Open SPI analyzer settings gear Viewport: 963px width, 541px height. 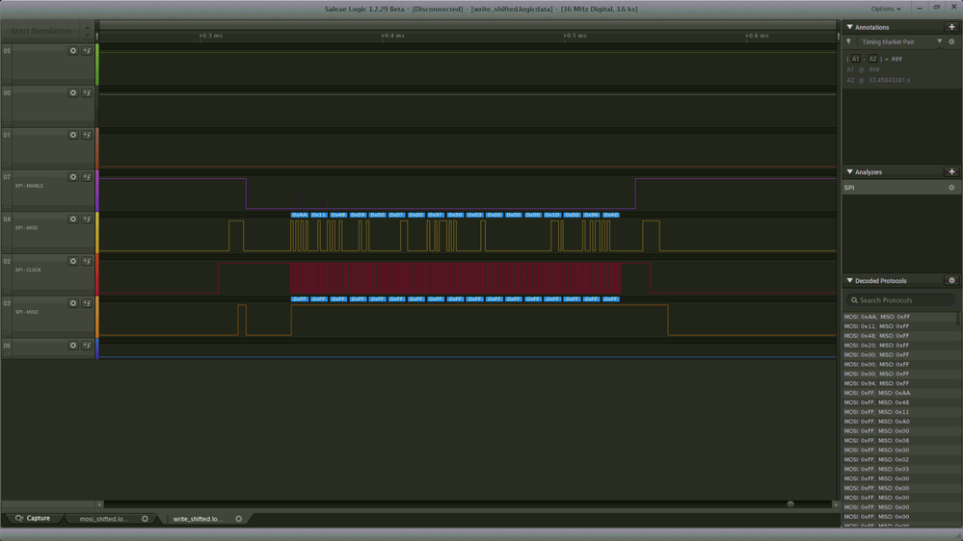tap(951, 188)
